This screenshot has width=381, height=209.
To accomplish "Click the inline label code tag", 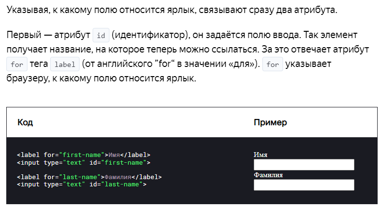I will tap(65, 64).
